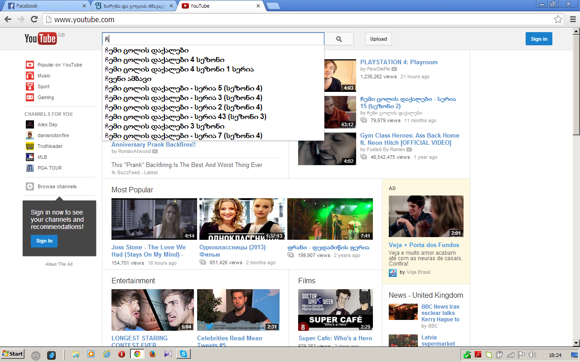Viewport: 580px width, 362px height.
Task: Open the Longest Staring Contest thumbnail
Action: (x=153, y=310)
